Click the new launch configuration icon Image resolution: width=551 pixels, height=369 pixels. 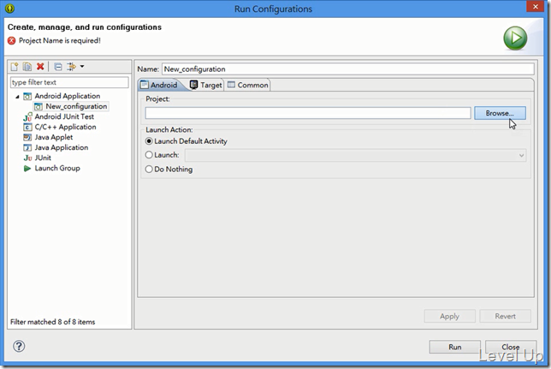pyautogui.click(x=15, y=67)
